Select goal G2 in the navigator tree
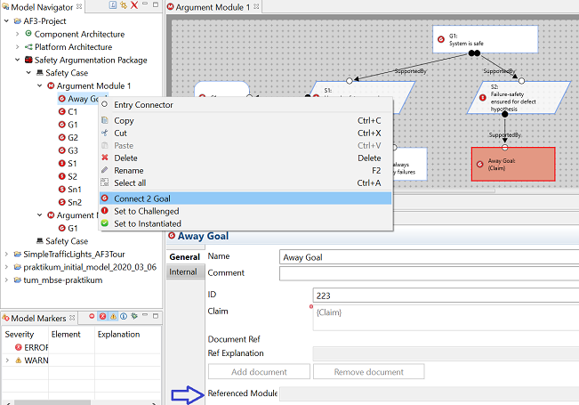The image size is (579, 405). 73,137
